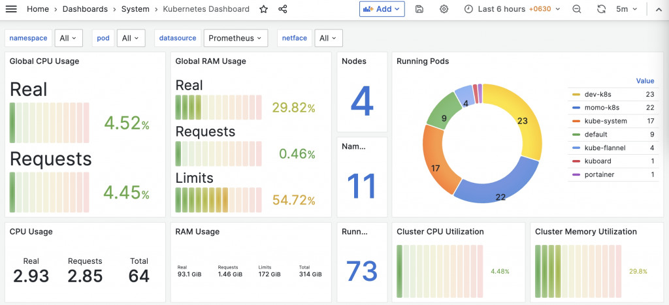This screenshot has width=669, height=305.
Task: Click the 93.1 GiB Real RAM value
Action: (x=189, y=274)
